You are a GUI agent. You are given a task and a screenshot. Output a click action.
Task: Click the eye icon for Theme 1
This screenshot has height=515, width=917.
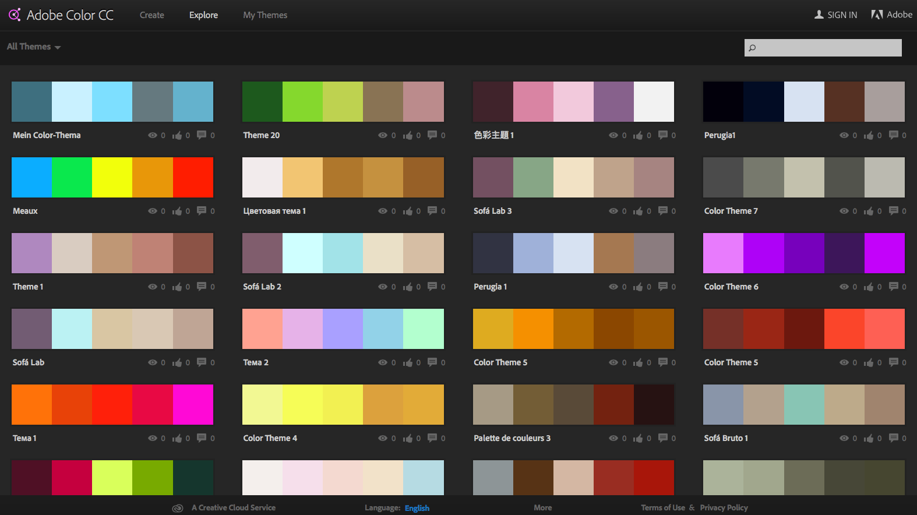(x=153, y=287)
